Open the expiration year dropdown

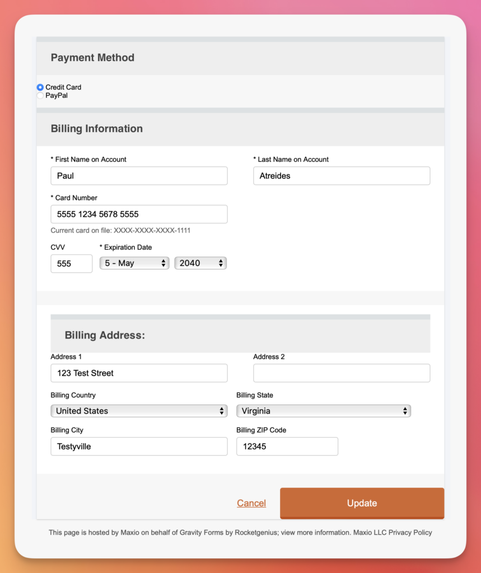[x=200, y=263]
